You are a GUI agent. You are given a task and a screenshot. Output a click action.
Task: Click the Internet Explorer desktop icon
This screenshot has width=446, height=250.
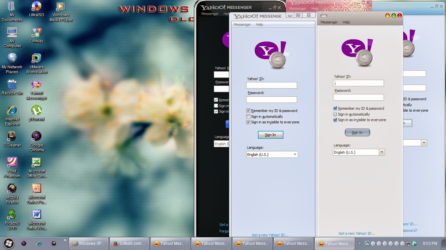point(12,116)
